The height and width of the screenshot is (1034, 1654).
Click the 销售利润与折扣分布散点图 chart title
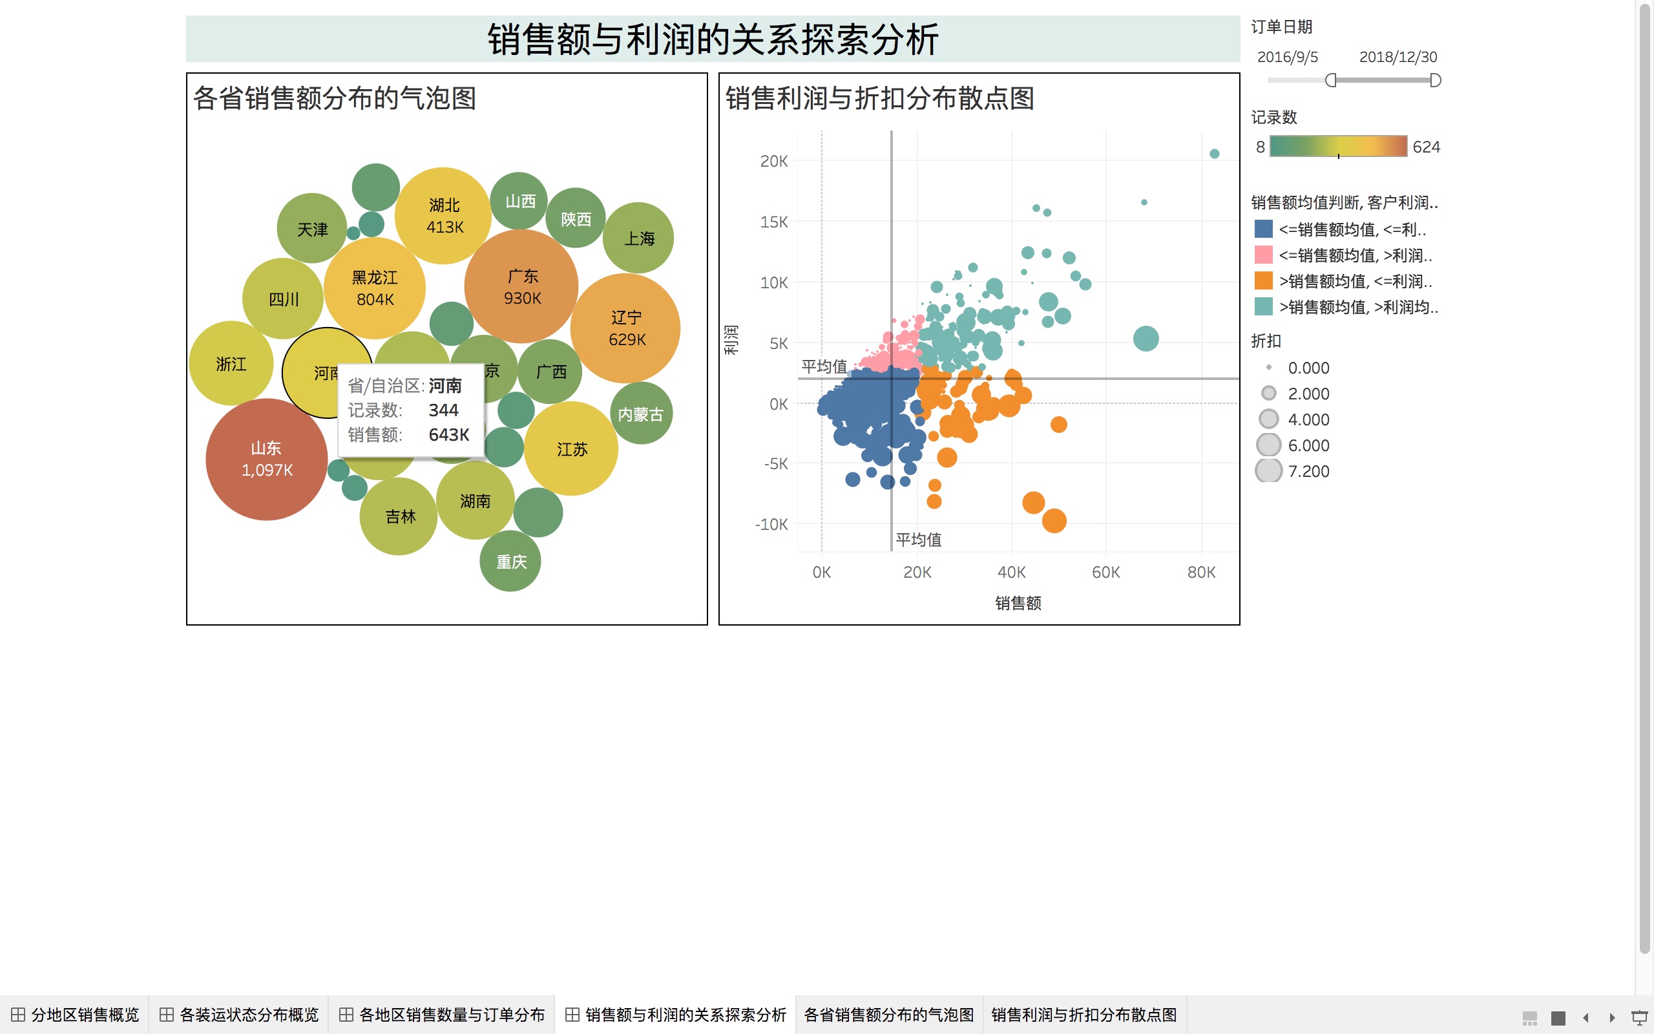click(879, 98)
